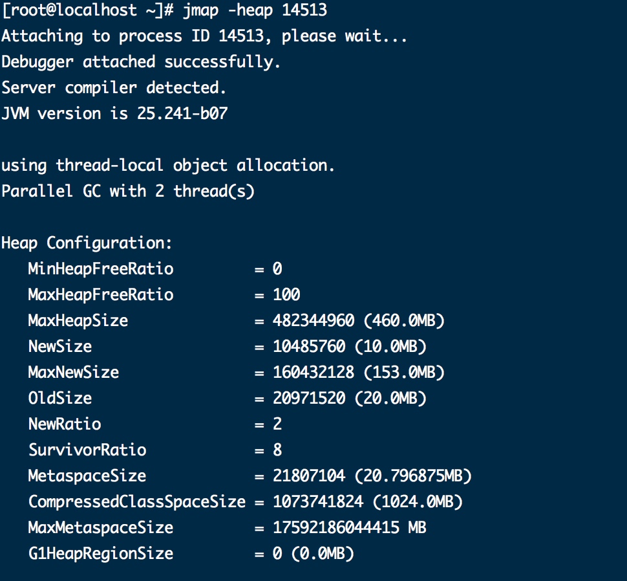Click the G1HeapRegionSize label
The image size is (627, 581).
[101, 554]
